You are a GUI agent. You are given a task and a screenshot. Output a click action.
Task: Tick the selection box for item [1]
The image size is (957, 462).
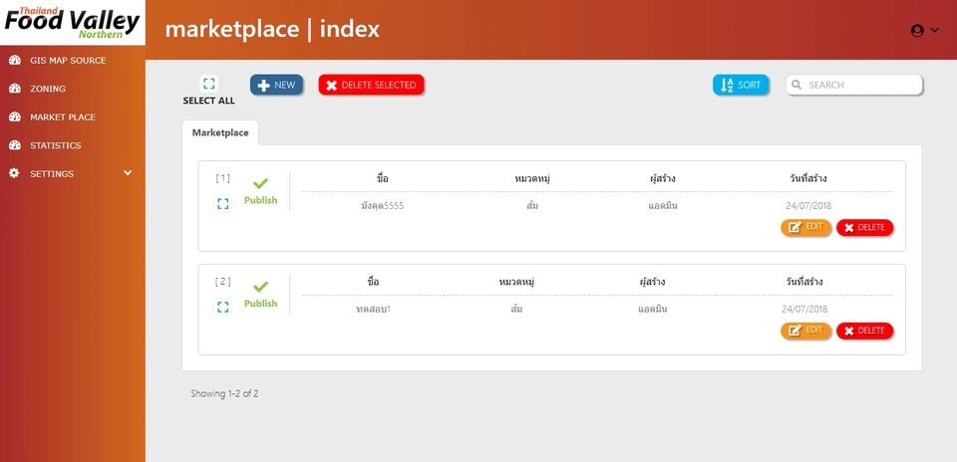coord(222,204)
